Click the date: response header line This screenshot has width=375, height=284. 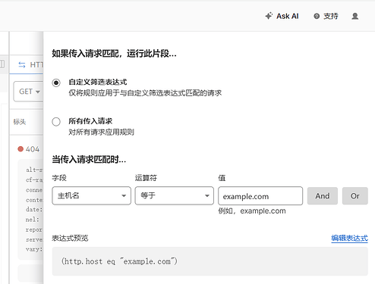tap(34, 210)
